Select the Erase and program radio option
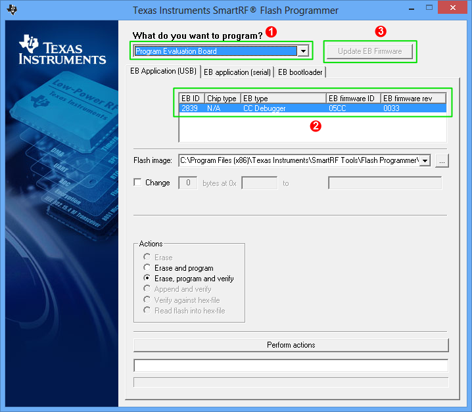 [147, 268]
